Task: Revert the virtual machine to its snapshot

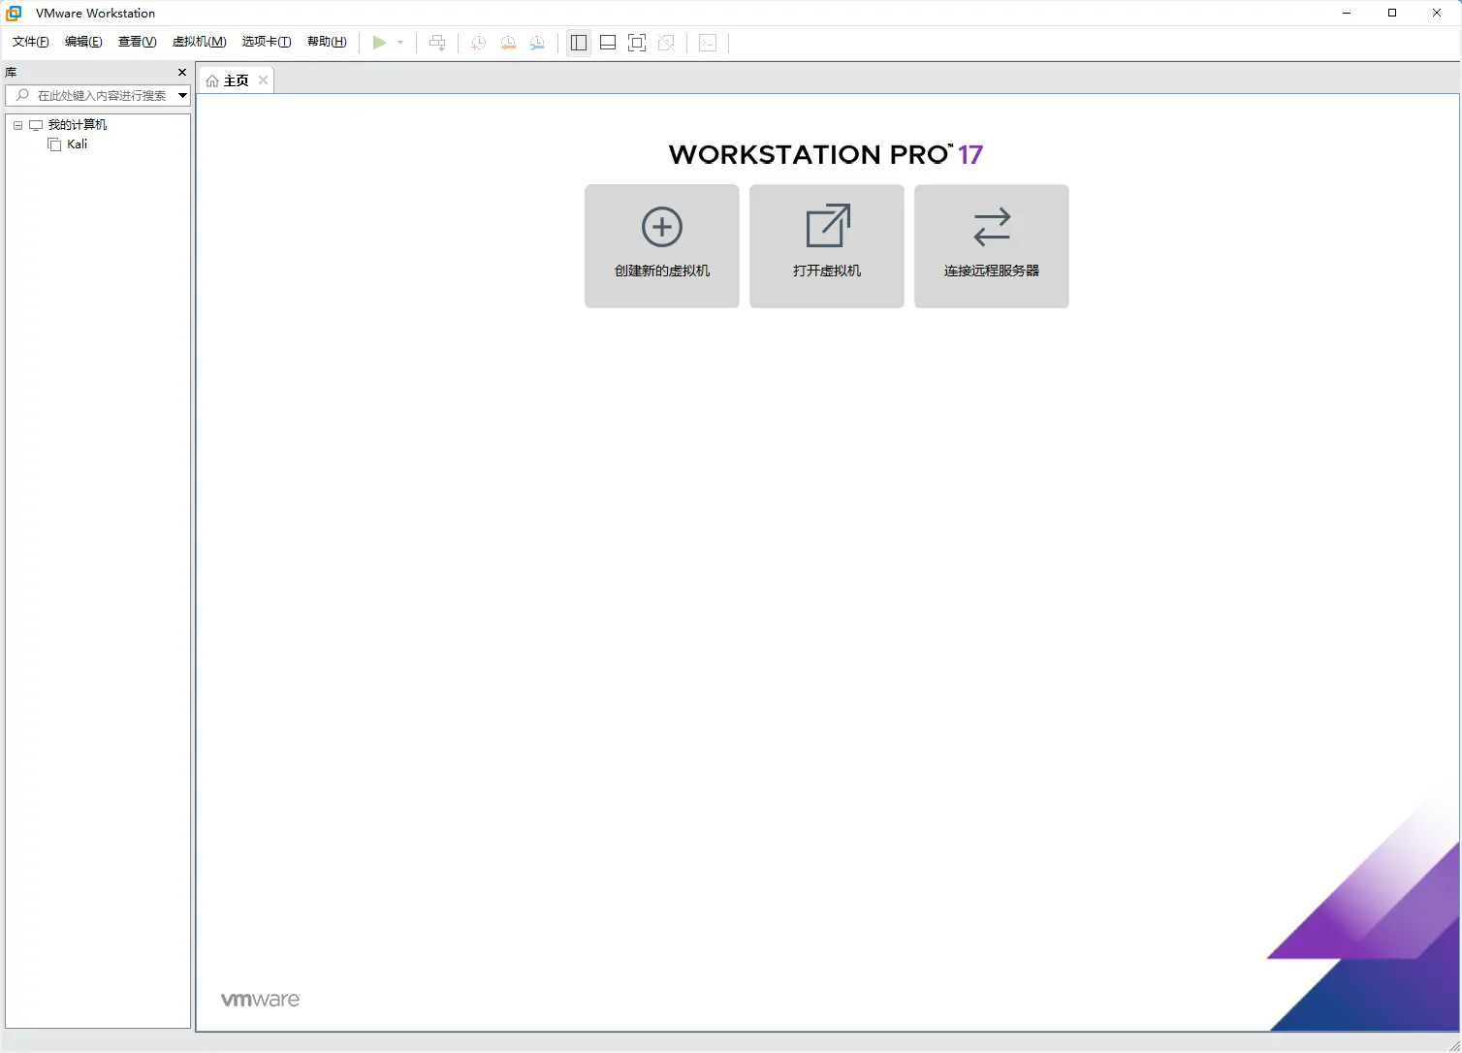Action: [508, 43]
